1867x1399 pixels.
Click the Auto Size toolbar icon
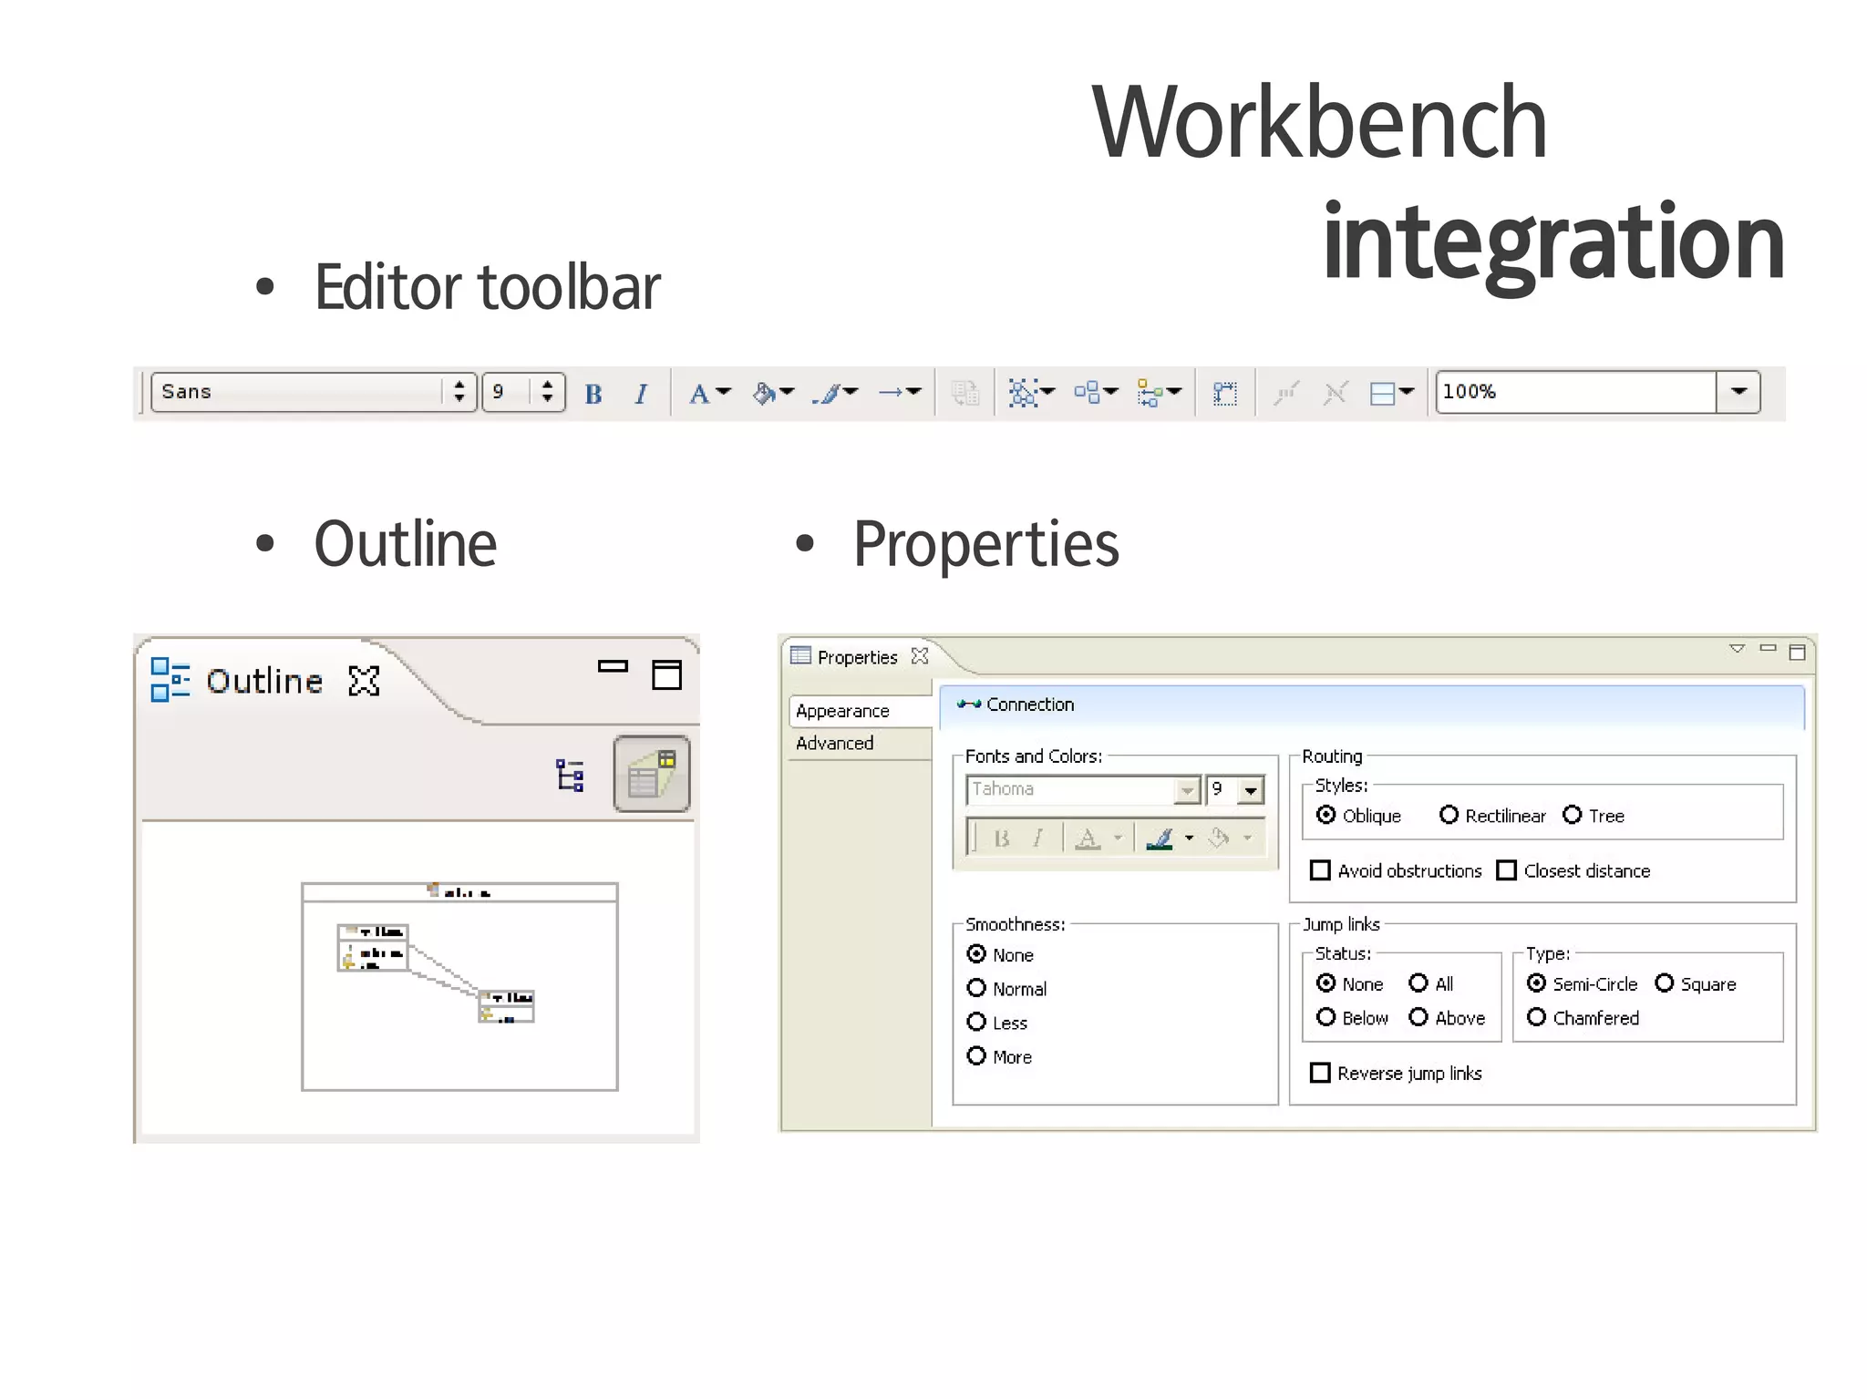click(1225, 394)
